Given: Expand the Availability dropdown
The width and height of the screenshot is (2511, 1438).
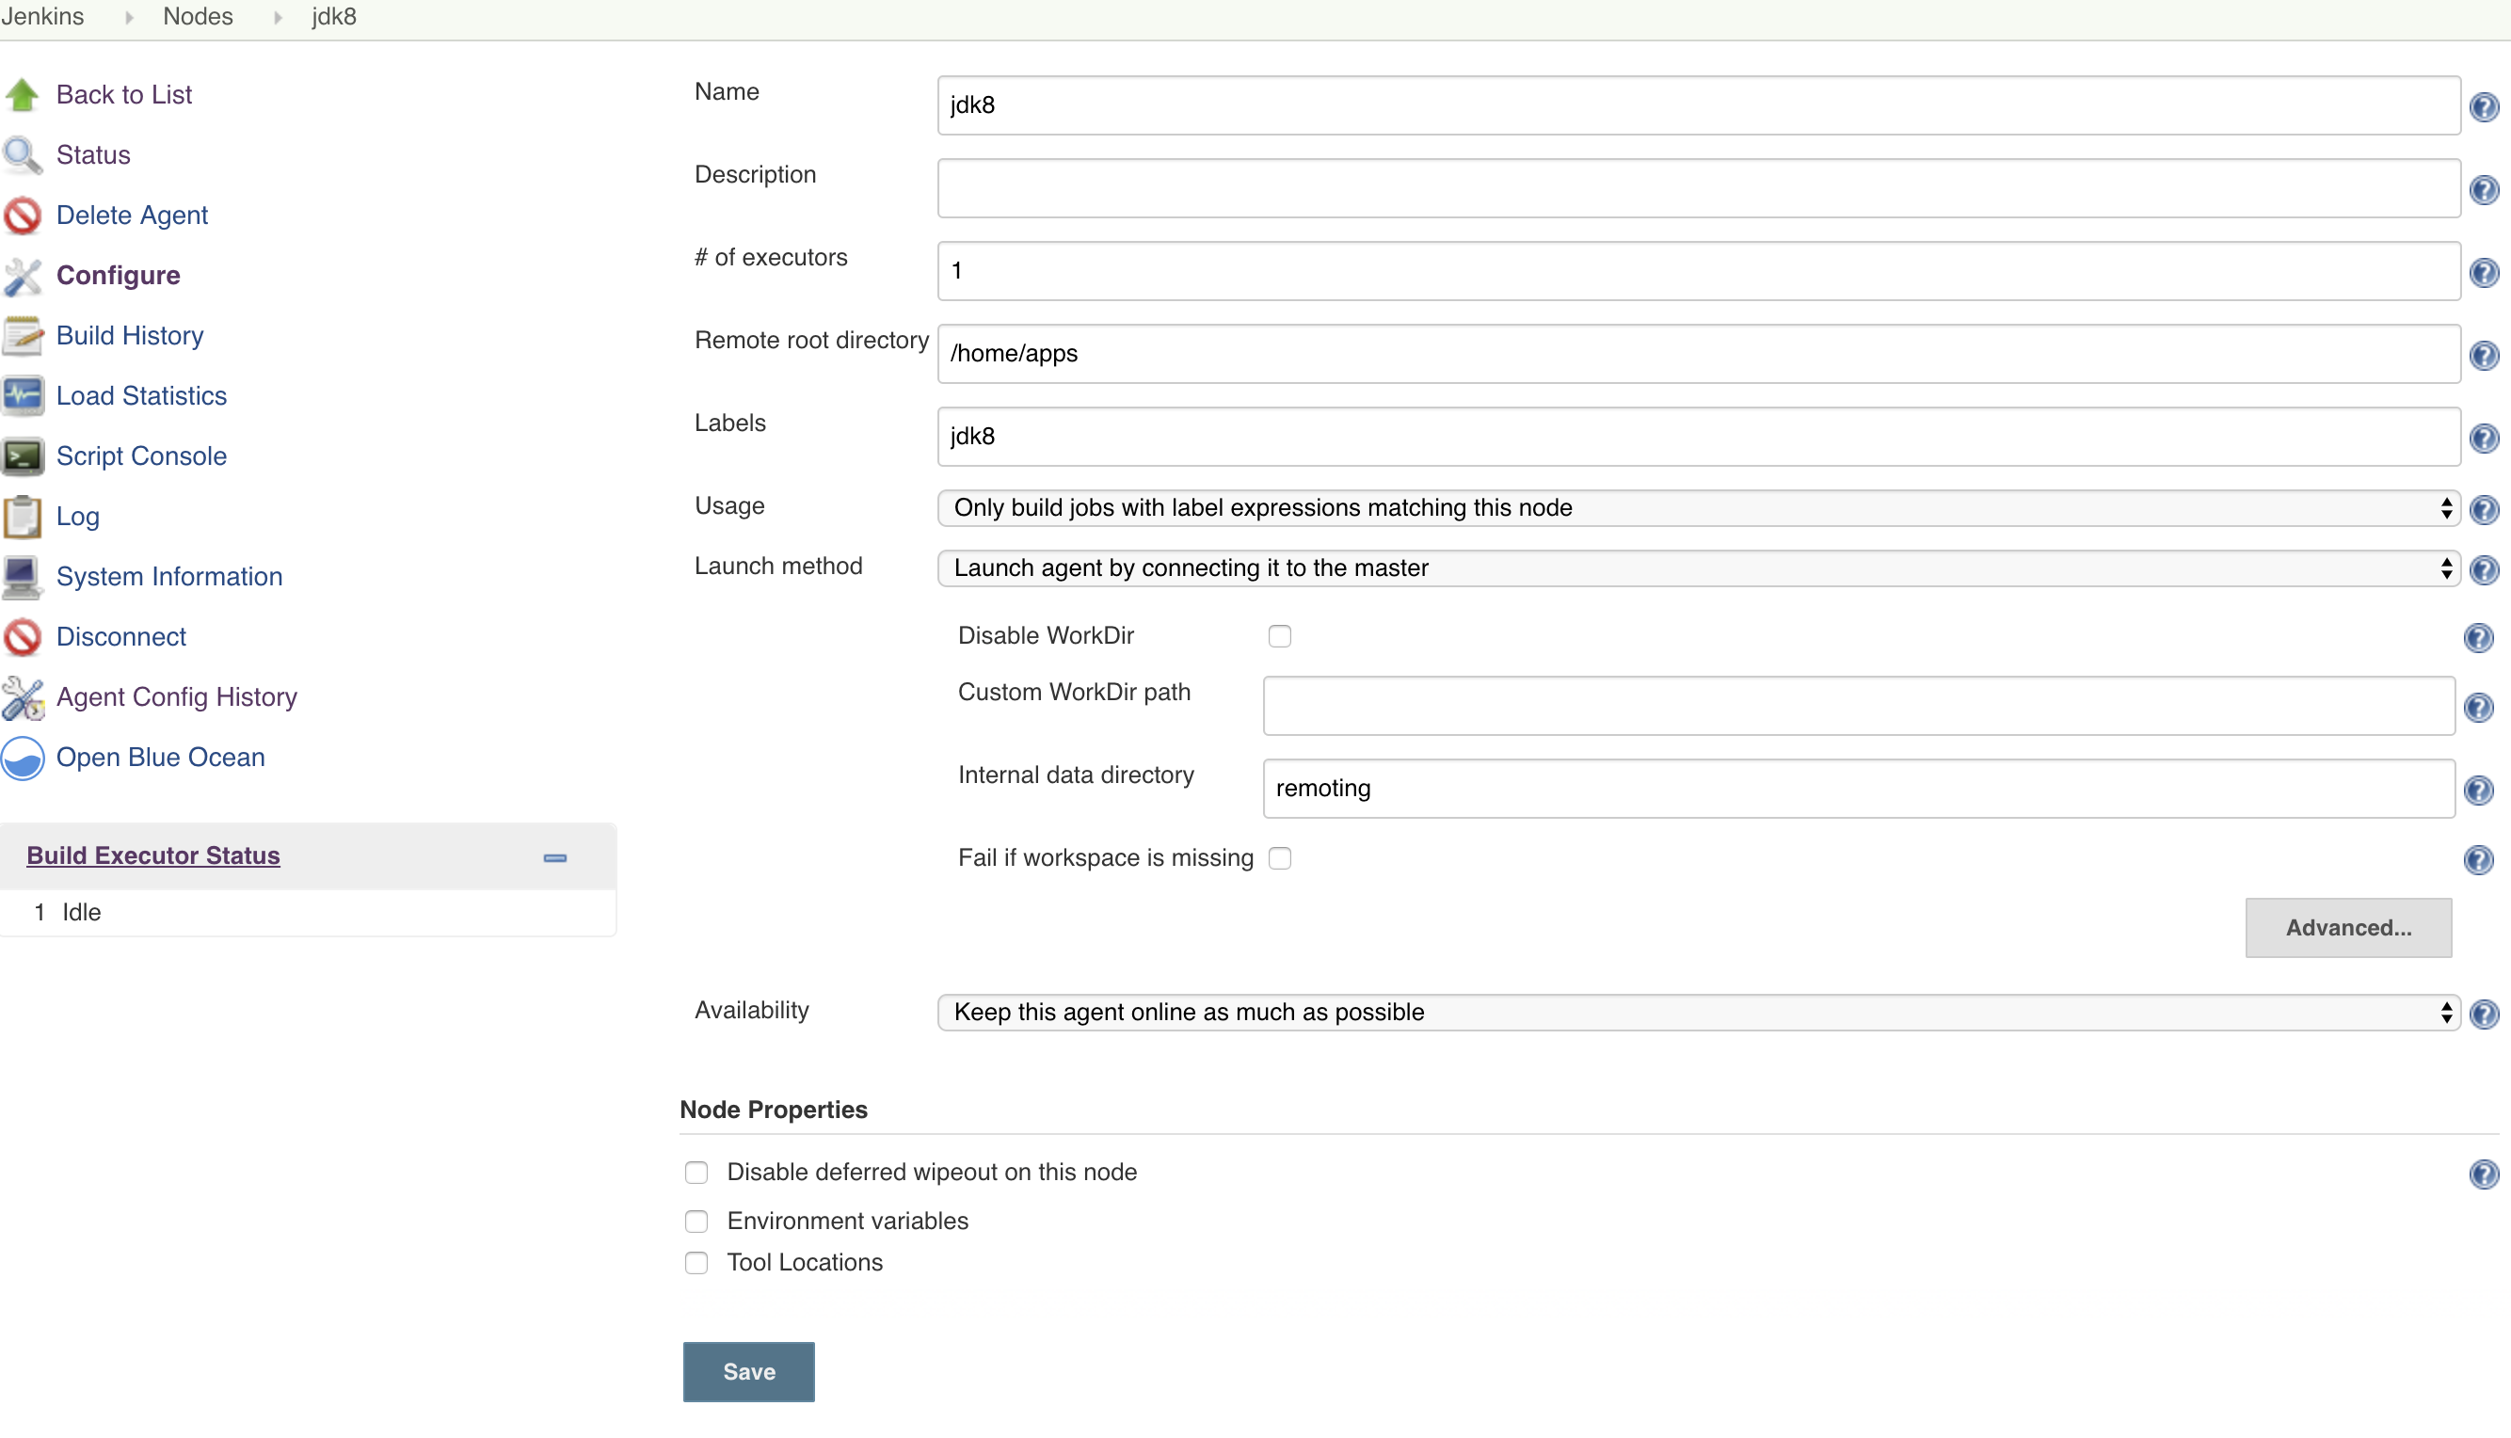Looking at the screenshot, I should [x=1697, y=1013].
